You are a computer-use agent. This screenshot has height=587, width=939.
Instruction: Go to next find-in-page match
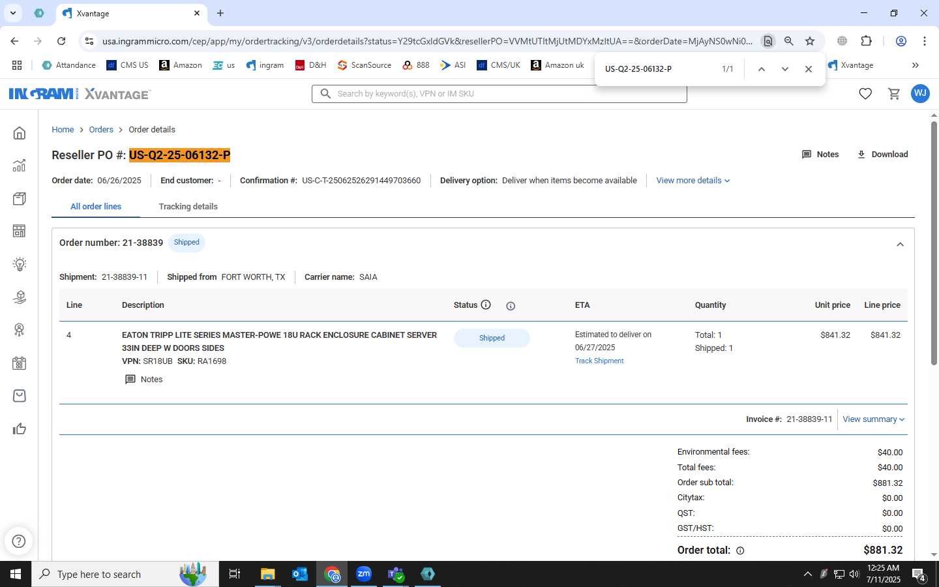point(785,69)
